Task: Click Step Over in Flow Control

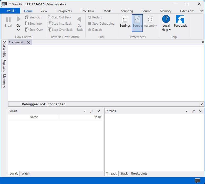Action: click(x=34, y=30)
